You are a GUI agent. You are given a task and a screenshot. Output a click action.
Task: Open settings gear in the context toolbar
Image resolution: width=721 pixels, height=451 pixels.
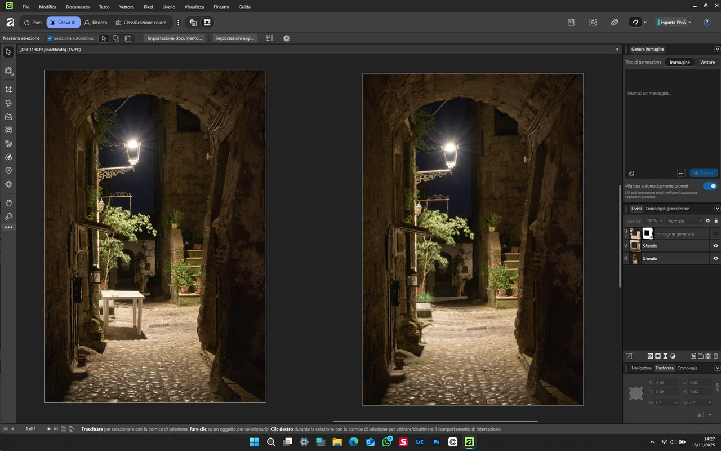coord(286,38)
